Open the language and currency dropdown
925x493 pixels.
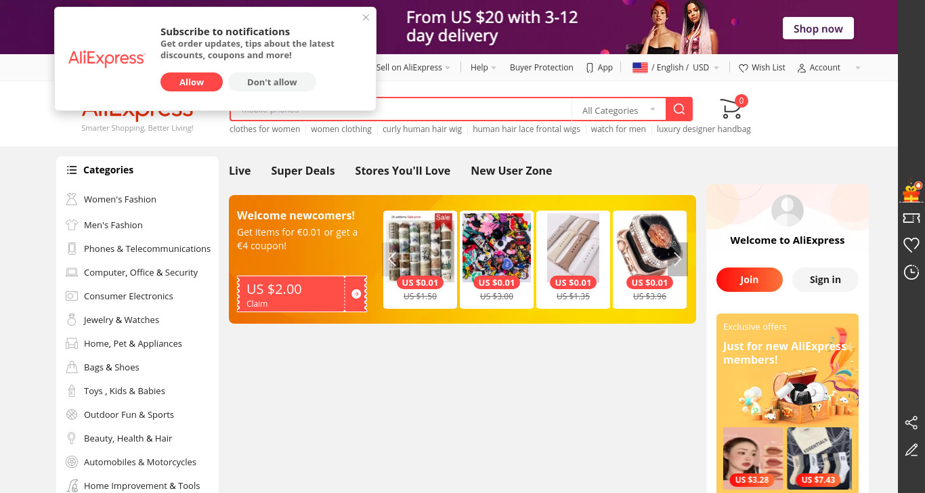[676, 68]
